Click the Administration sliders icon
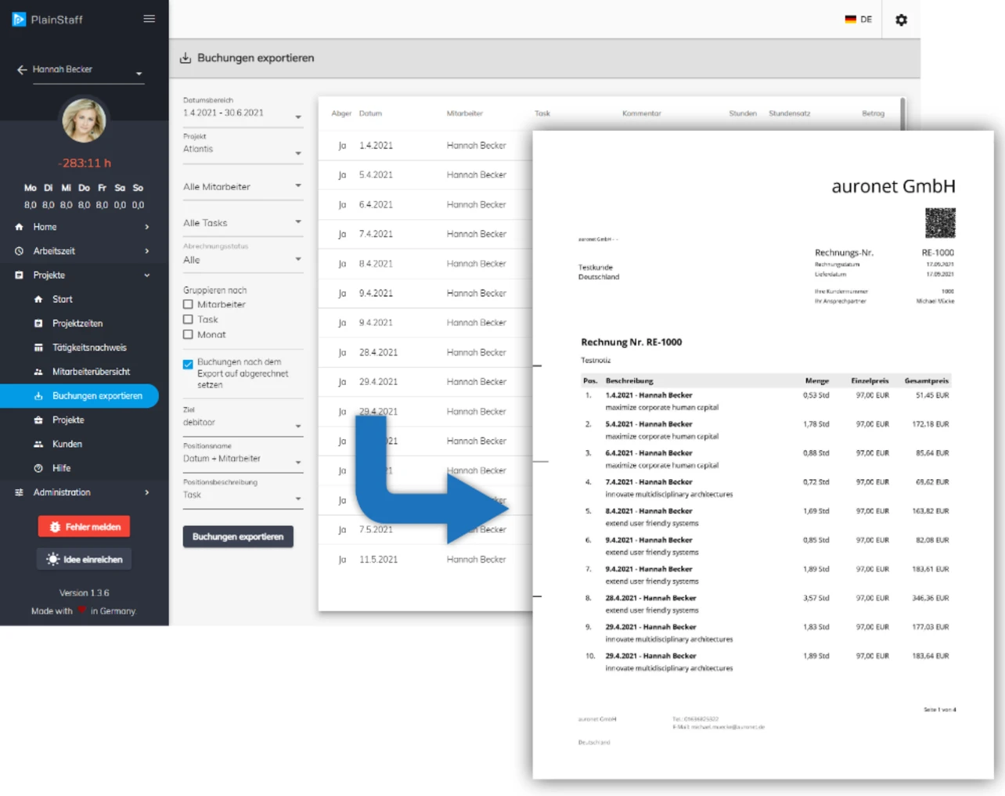The height and width of the screenshot is (796, 1005). pos(19,492)
